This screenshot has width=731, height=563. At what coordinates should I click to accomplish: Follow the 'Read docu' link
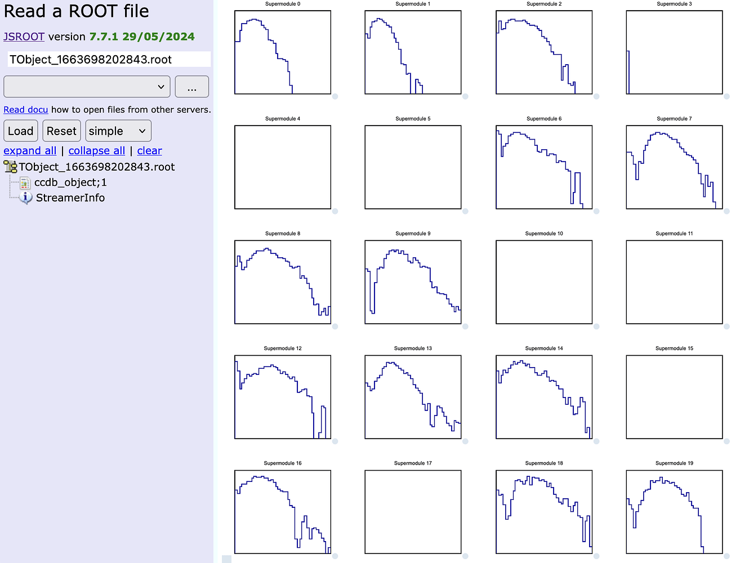(26, 110)
